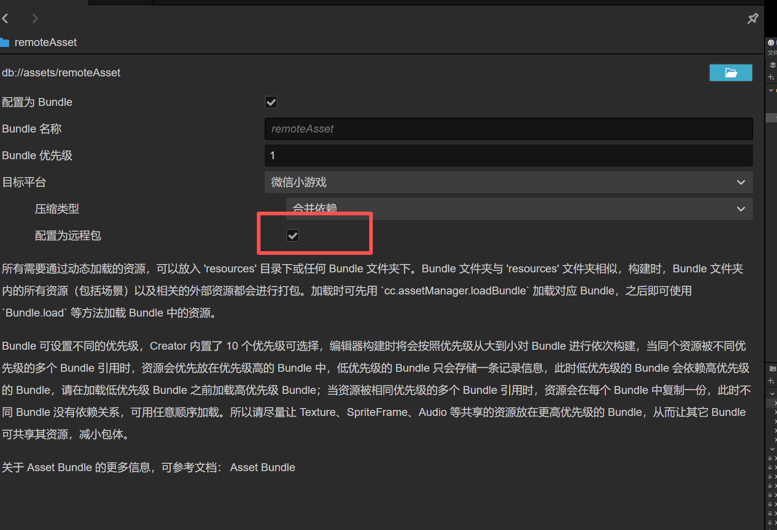Click the db://assets/remoteAsset path text
The image size is (777, 530).
point(61,73)
